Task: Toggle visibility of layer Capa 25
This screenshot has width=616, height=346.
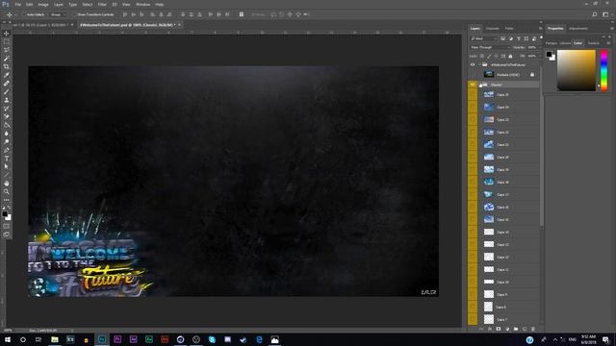Action: point(473,94)
